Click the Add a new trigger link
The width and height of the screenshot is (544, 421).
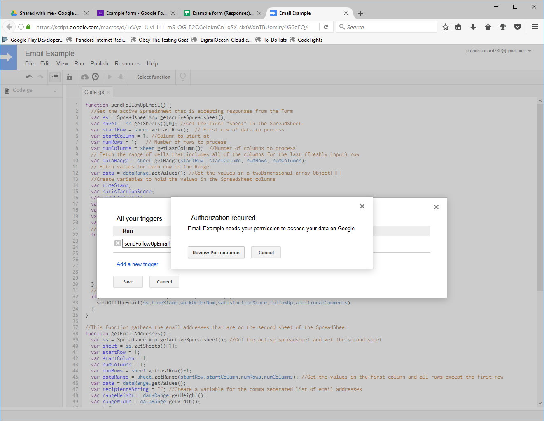(137, 264)
